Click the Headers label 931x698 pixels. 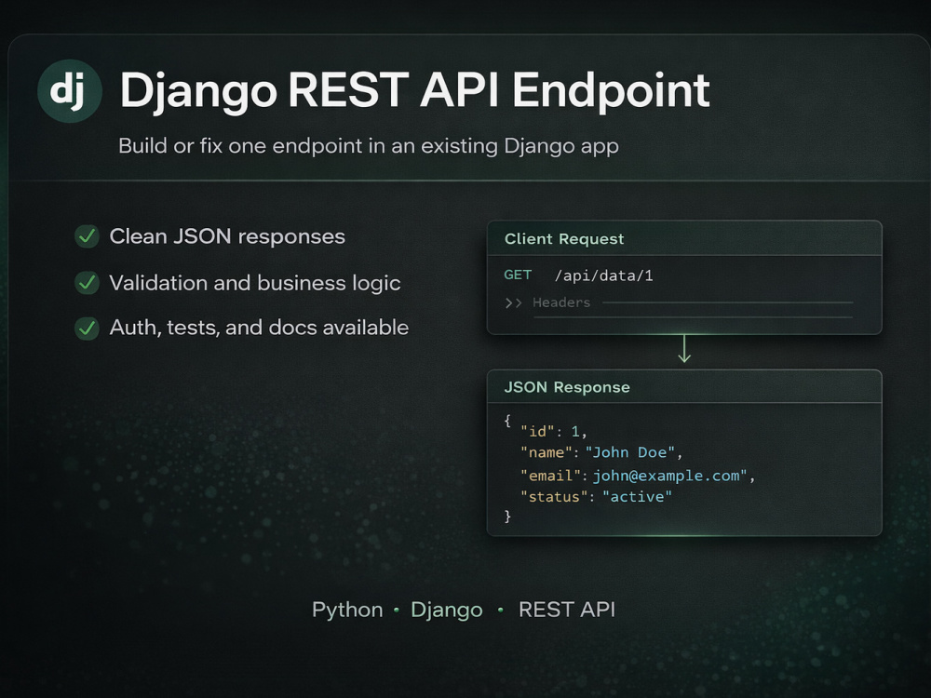[561, 302]
